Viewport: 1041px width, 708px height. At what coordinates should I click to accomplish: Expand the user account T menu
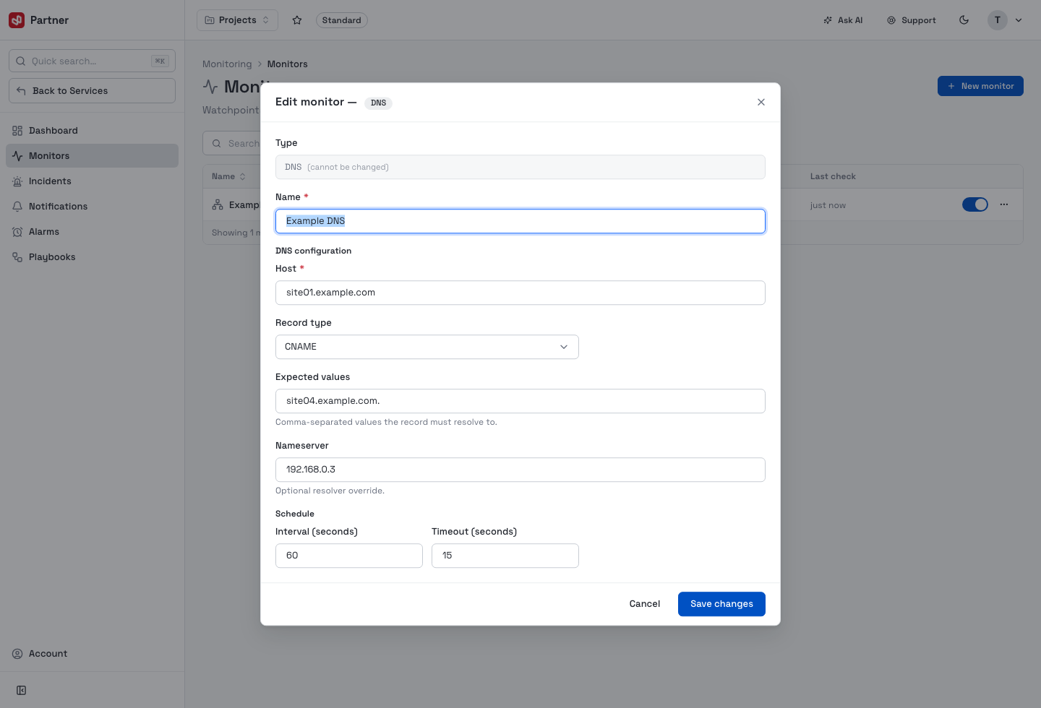click(1006, 20)
